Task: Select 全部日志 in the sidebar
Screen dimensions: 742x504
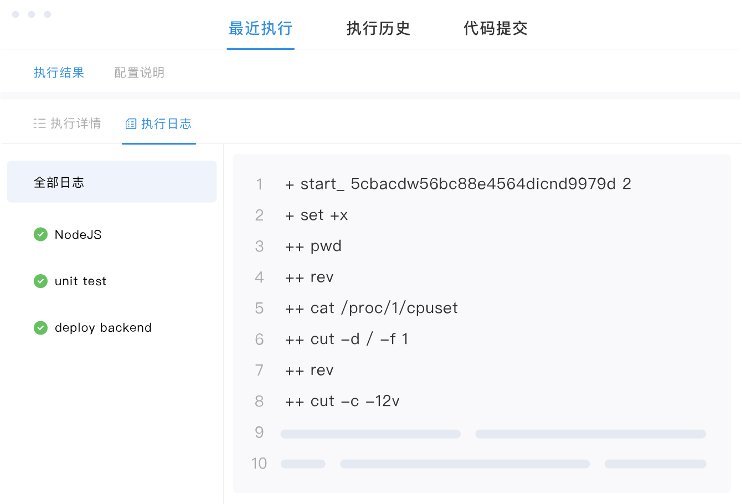Action: point(111,182)
